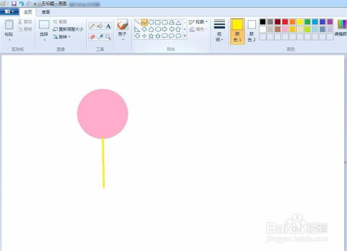
Task: Choose the Four-point star shape
Action: (x=144, y=36)
